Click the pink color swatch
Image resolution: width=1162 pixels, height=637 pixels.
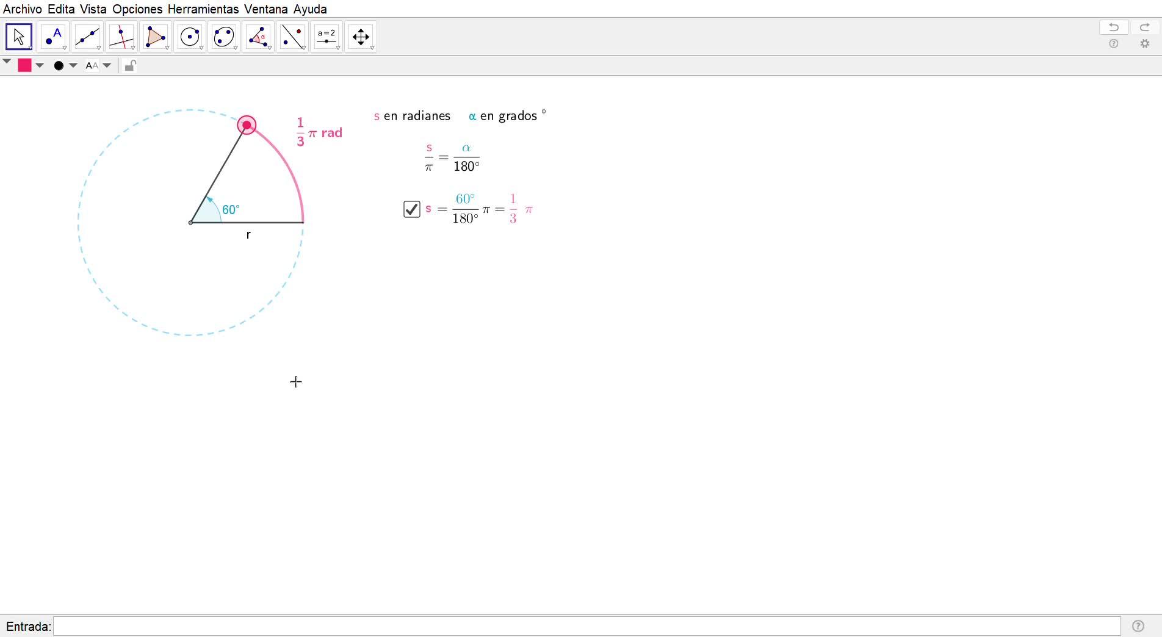click(x=24, y=66)
